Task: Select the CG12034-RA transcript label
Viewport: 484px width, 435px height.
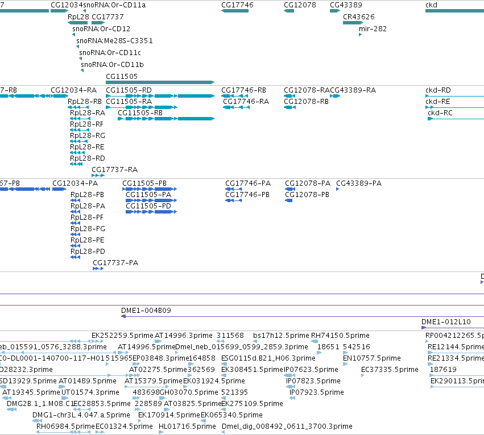Action: [73, 90]
